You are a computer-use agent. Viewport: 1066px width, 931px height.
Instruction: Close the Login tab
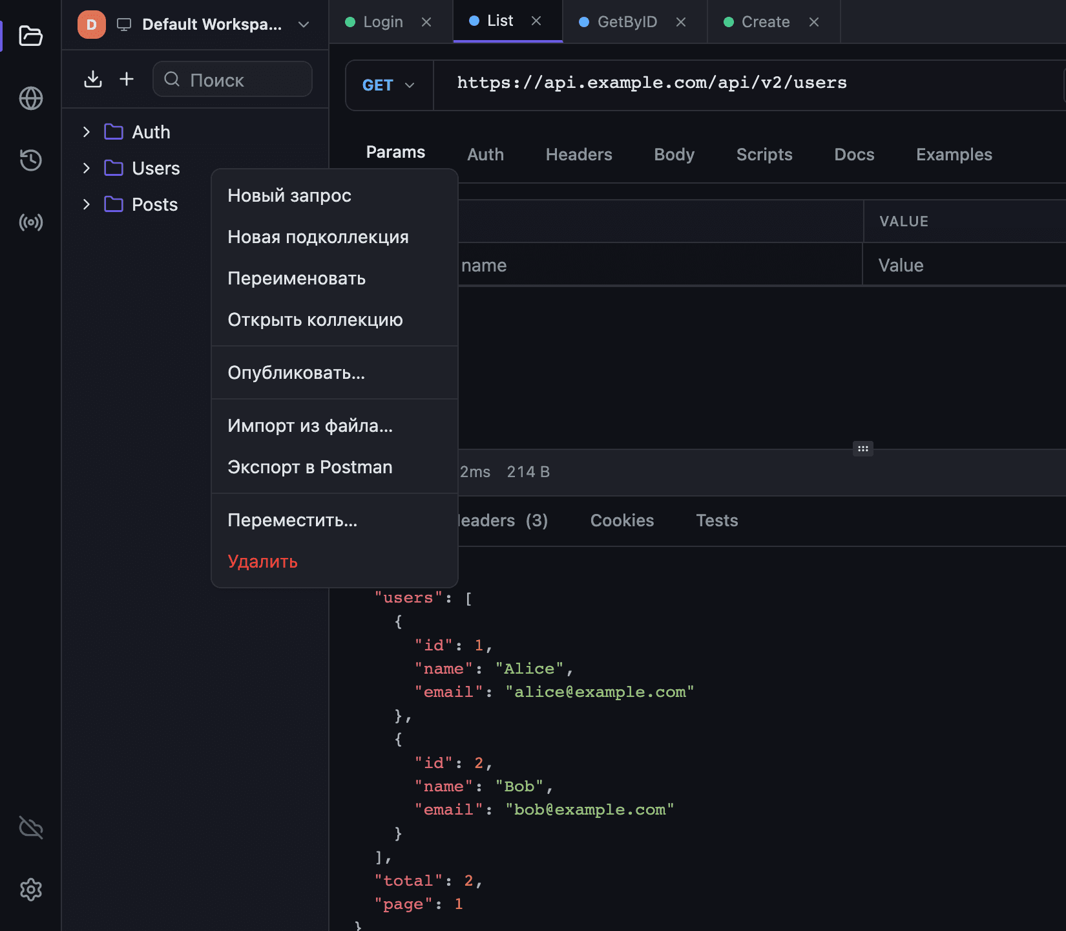(426, 22)
